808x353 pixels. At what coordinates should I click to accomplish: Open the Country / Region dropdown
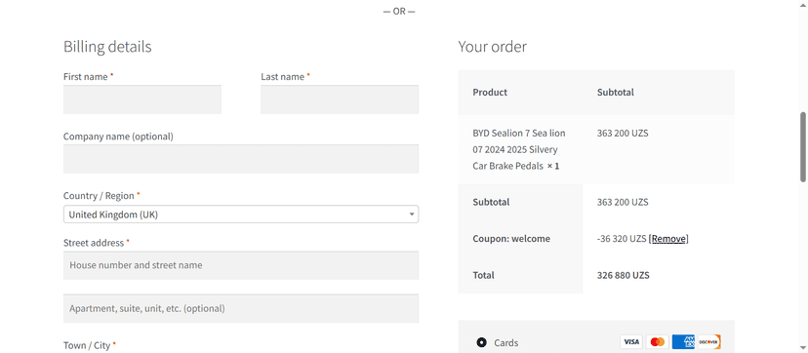point(241,215)
